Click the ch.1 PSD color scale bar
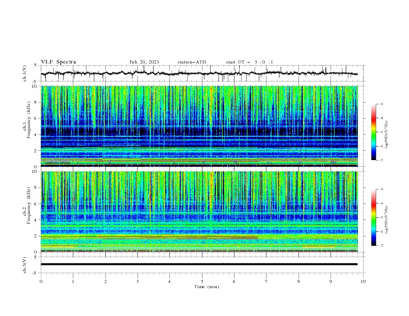 click(x=373, y=132)
